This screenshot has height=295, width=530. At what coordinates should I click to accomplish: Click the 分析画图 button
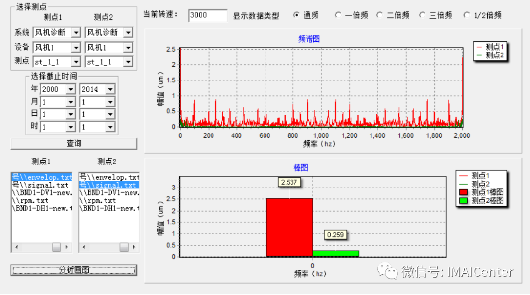74,270
